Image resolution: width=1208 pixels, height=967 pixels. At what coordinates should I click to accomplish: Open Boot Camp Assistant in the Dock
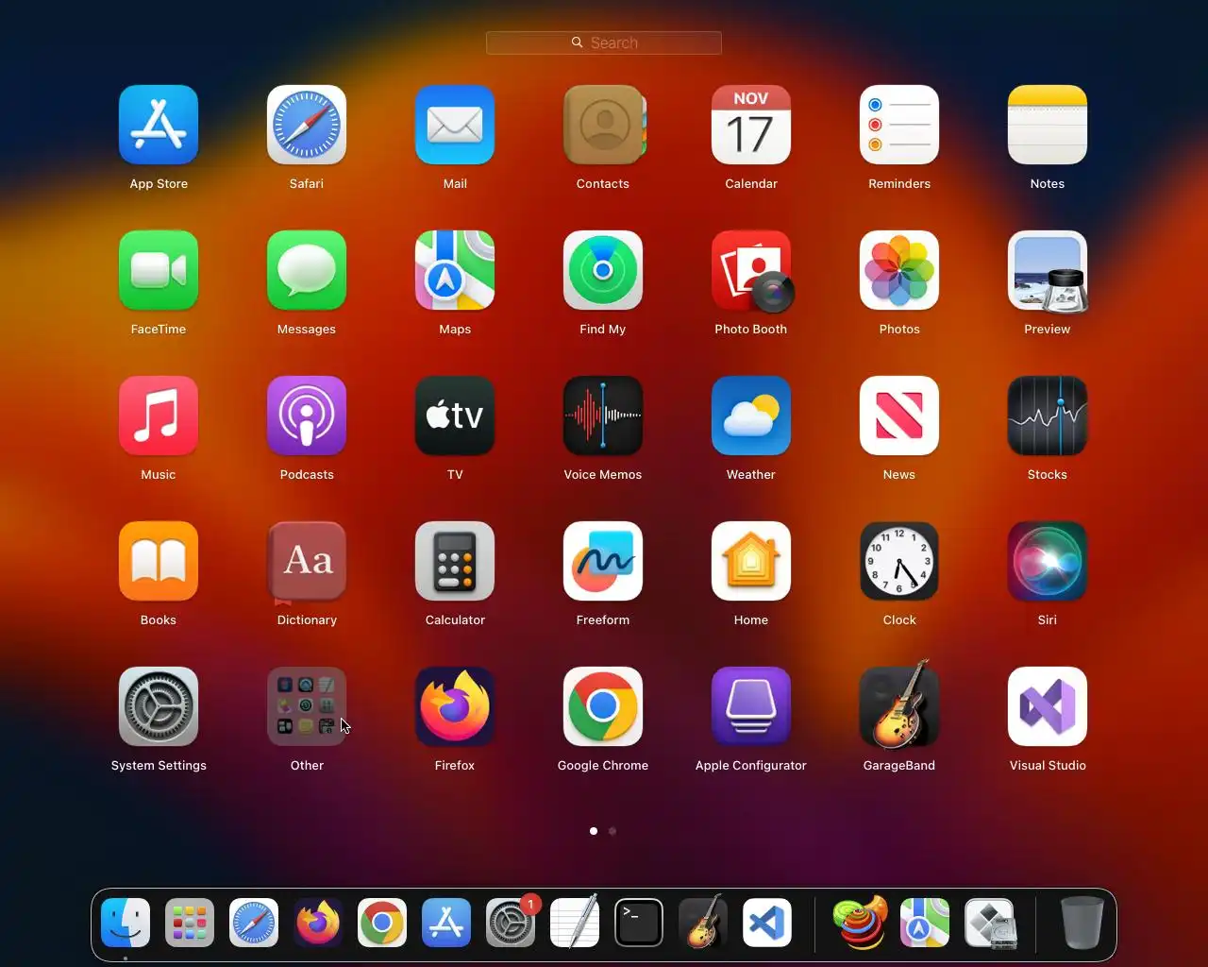(x=989, y=923)
